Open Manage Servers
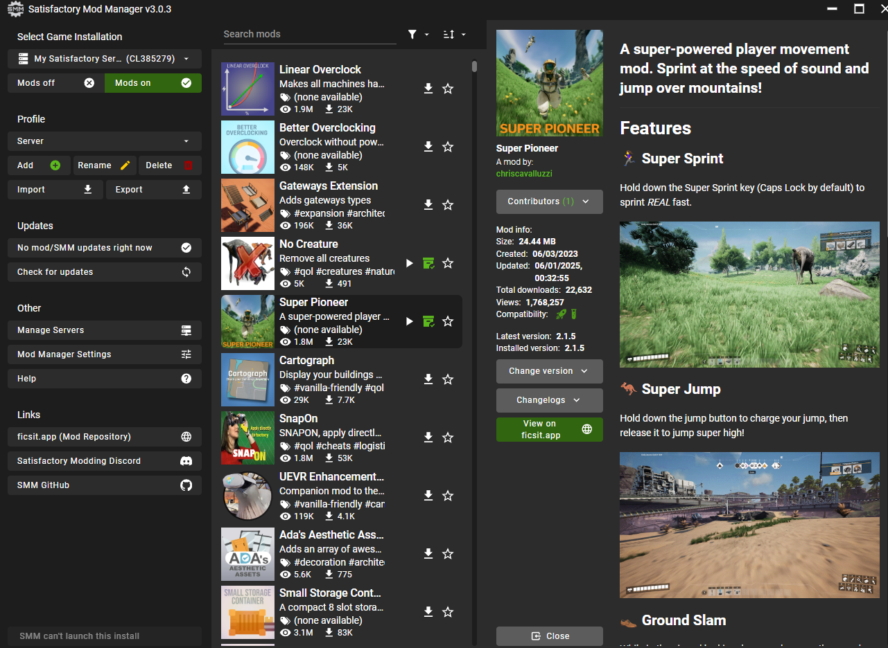Viewport: 888px width, 648px height. tap(105, 330)
